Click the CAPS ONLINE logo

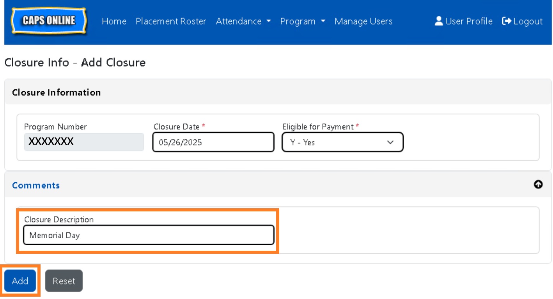click(x=49, y=21)
